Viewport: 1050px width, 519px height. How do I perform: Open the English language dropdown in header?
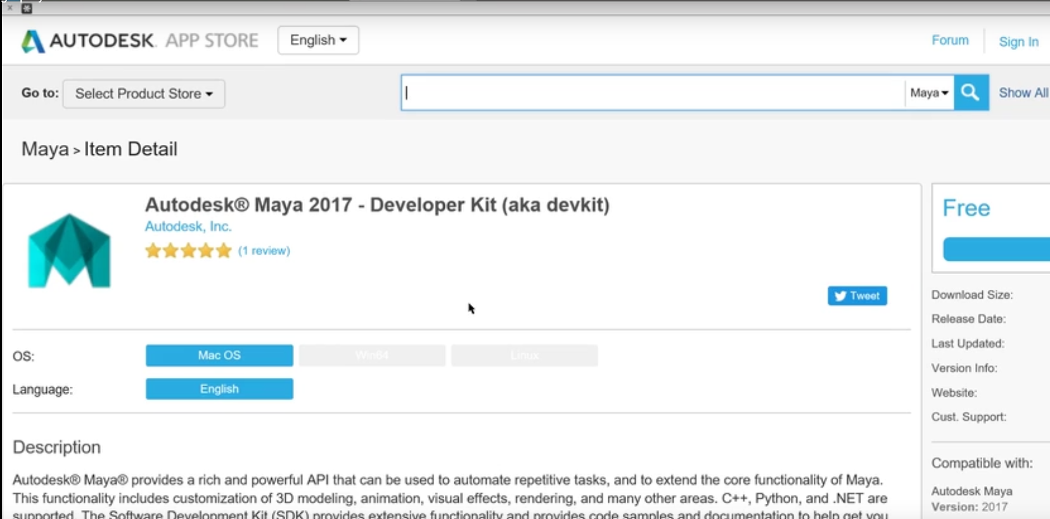click(x=318, y=40)
